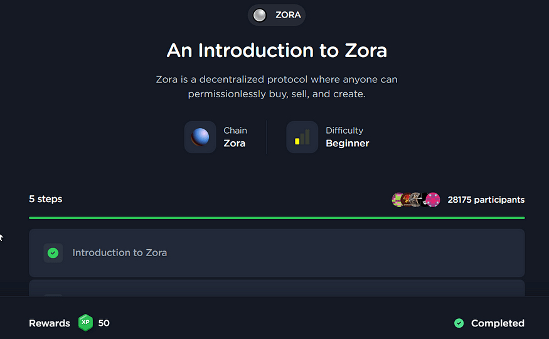Click the green steps progress bar
Image resolution: width=549 pixels, height=339 pixels.
(x=276, y=218)
